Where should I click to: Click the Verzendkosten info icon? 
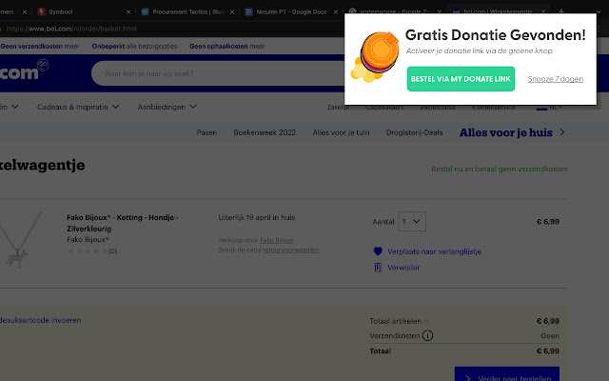tap(427, 335)
